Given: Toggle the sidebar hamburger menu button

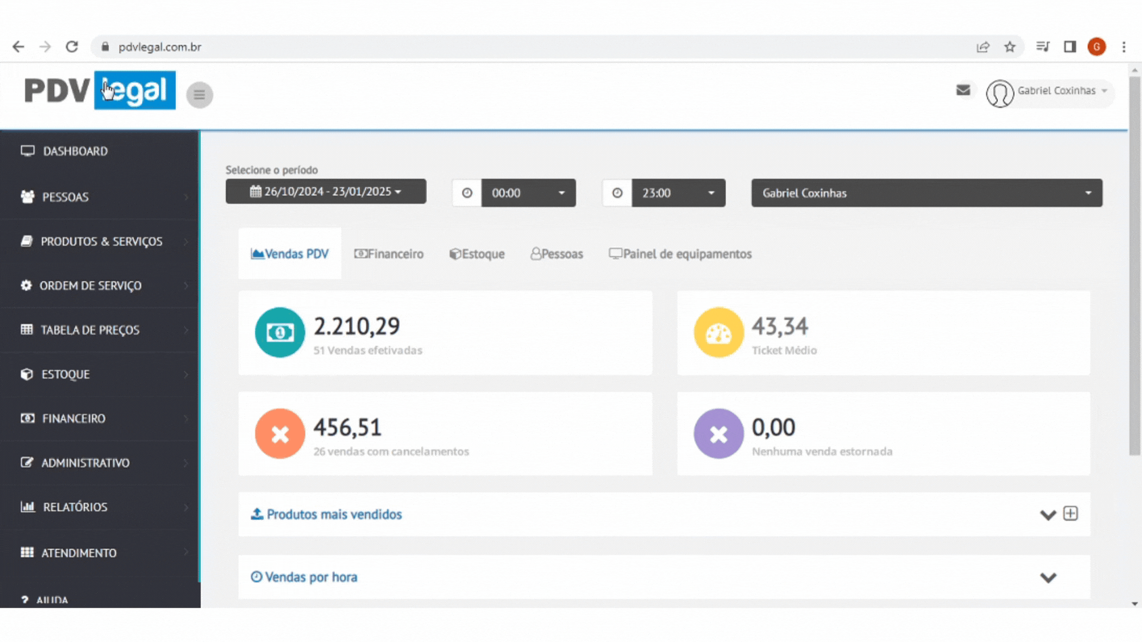Looking at the screenshot, I should [x=199, y=95].
